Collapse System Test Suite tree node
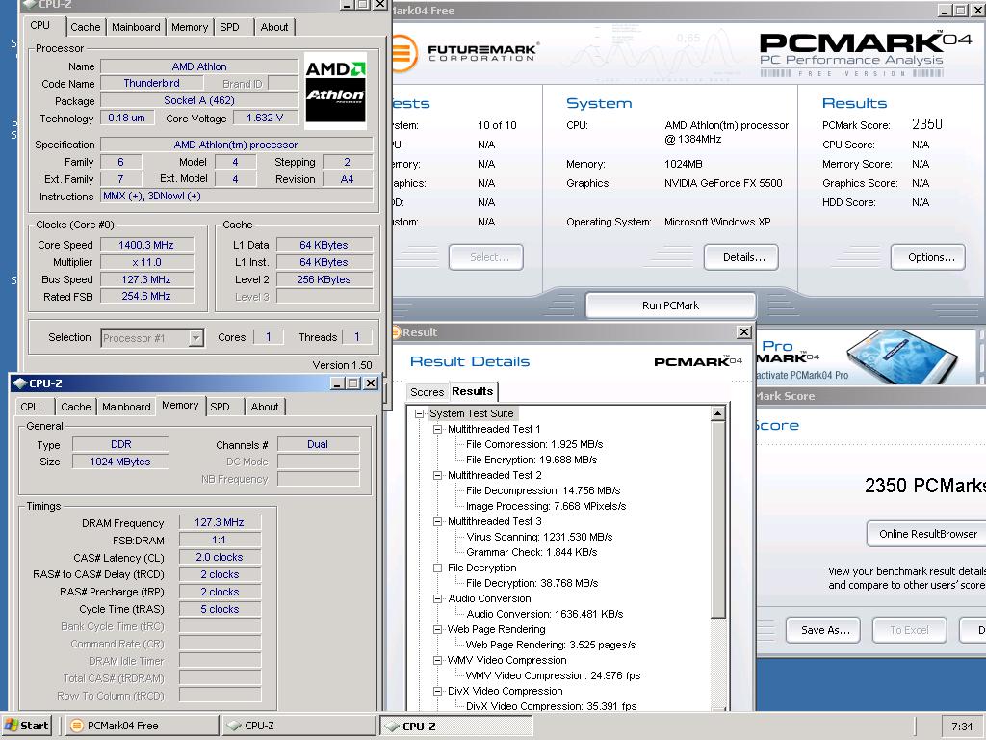Viewport: 986px width, 740px height. 420,413
